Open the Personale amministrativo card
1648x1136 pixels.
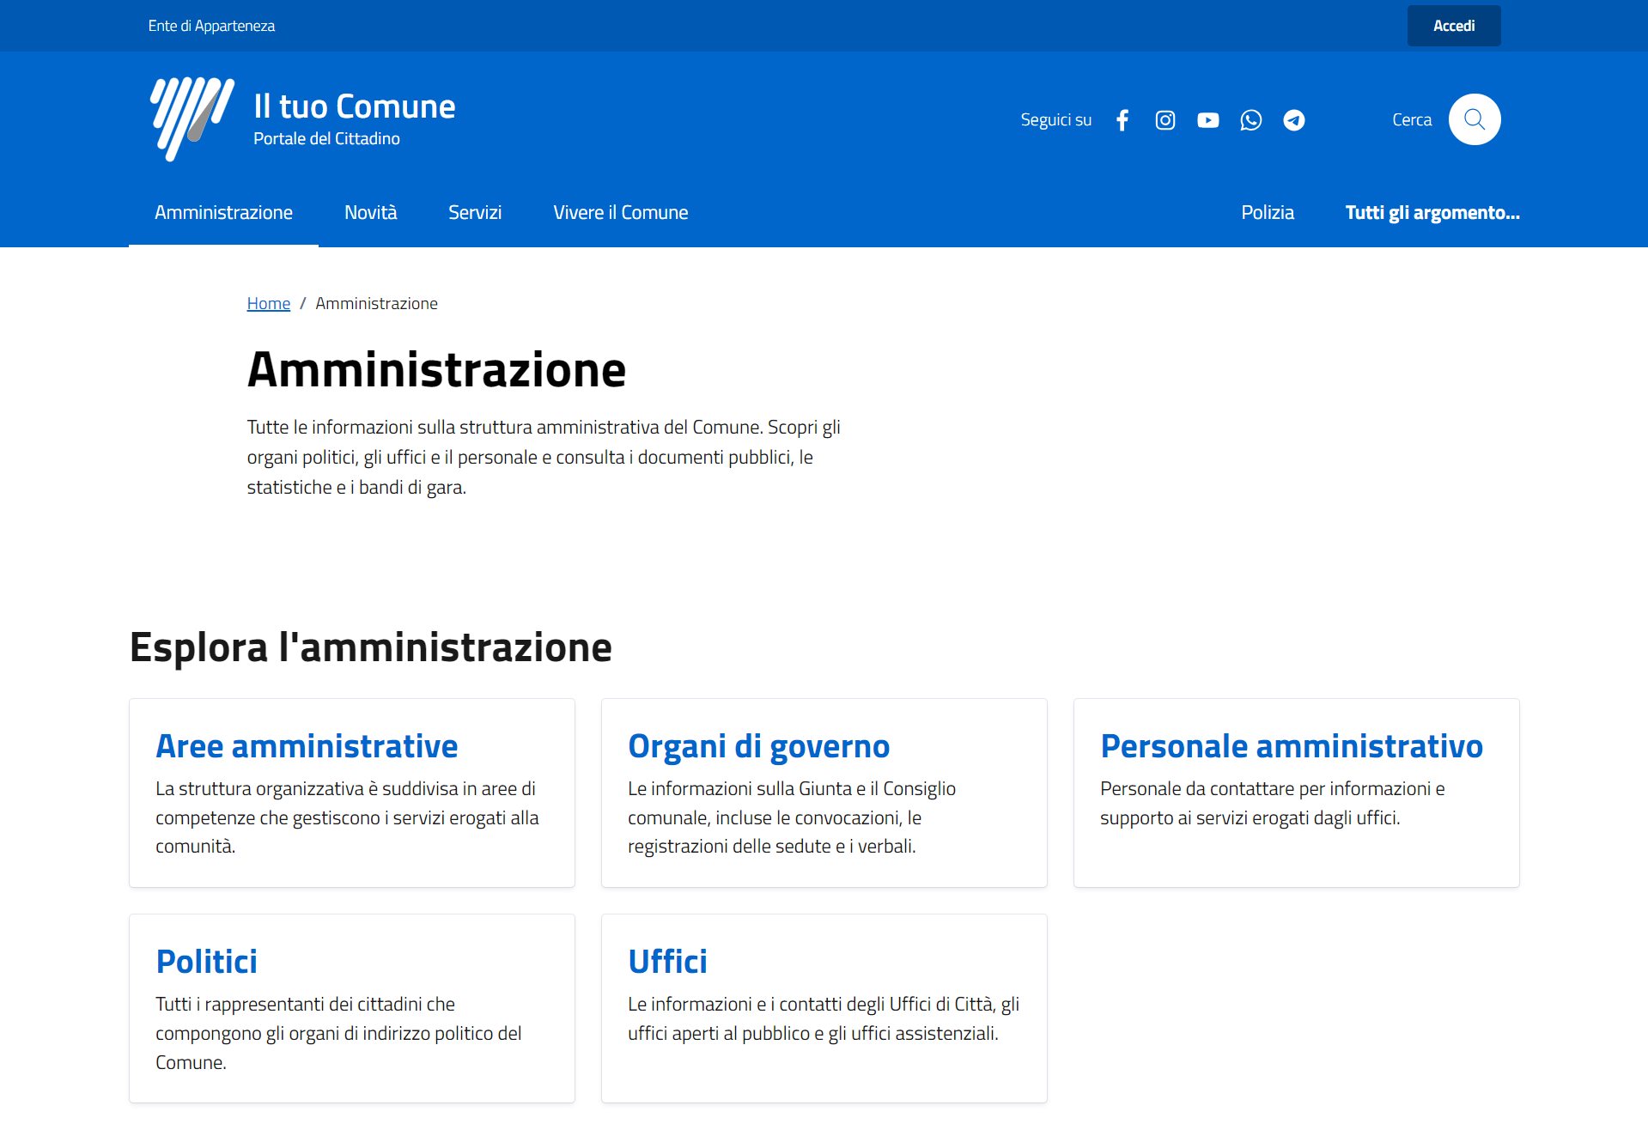(1291, 746)
